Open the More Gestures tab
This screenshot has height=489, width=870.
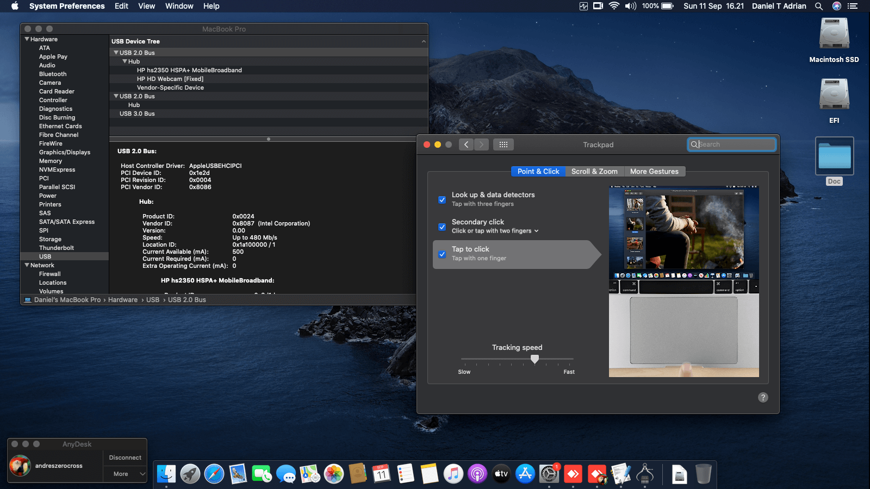654,171
